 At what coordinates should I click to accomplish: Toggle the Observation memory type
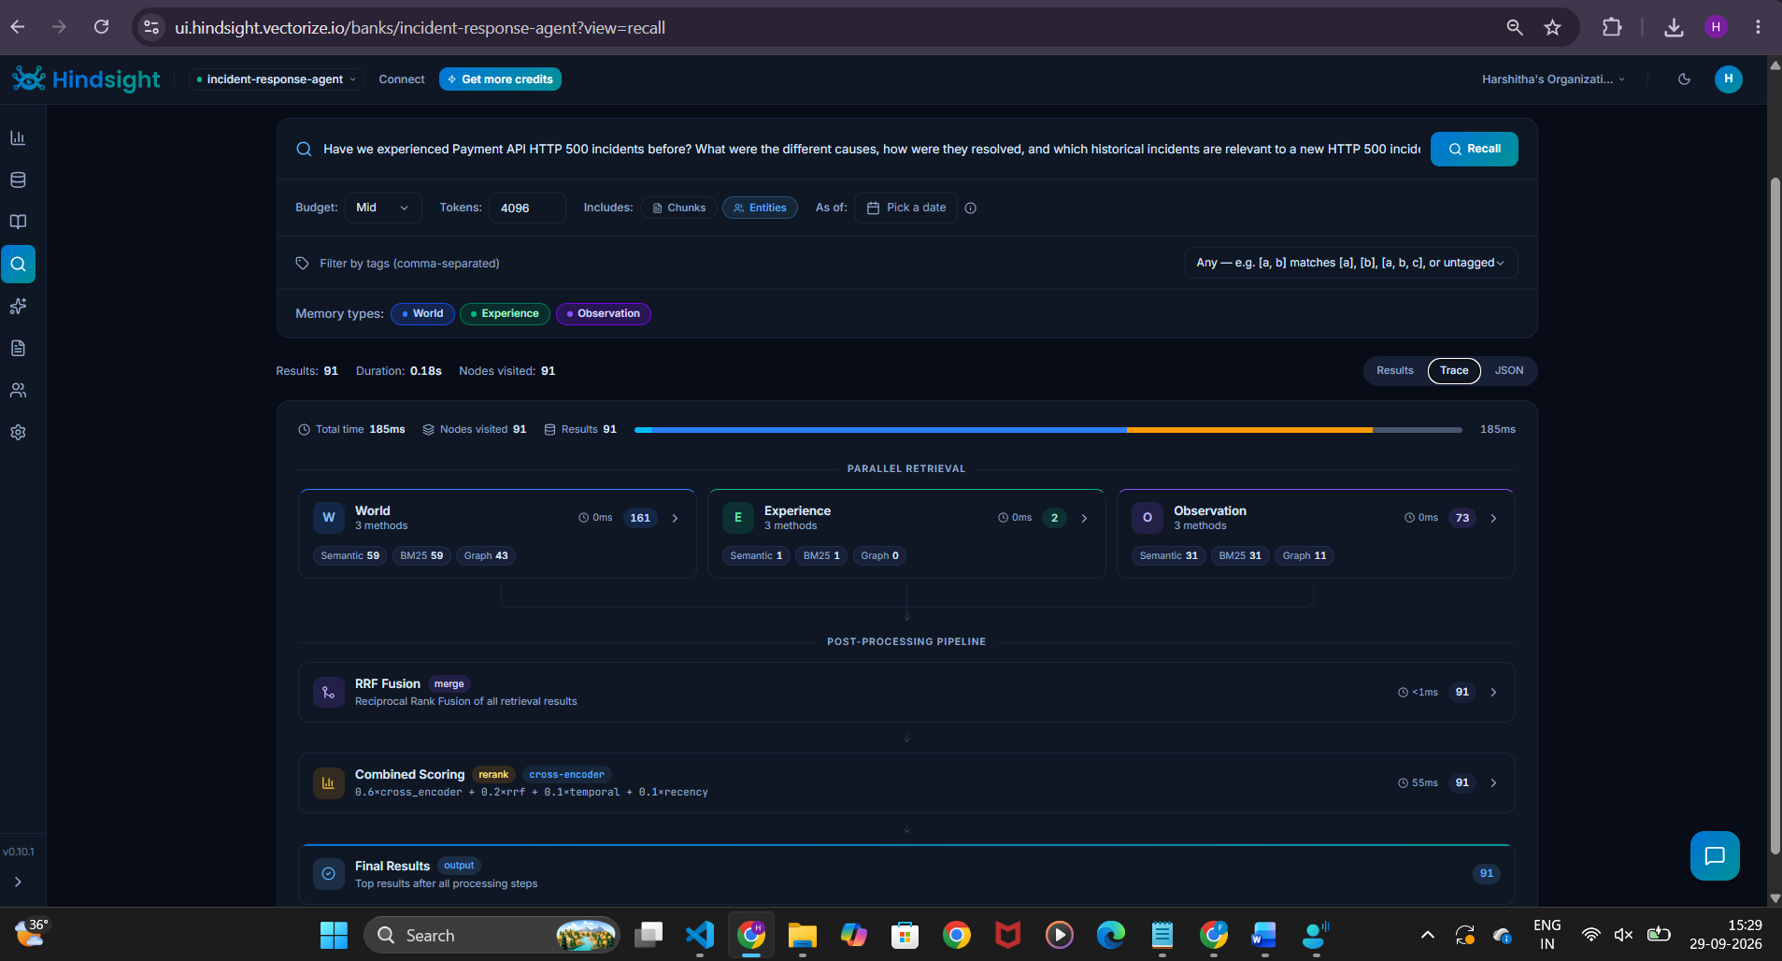pyautogui.click(x=604, y=313)
